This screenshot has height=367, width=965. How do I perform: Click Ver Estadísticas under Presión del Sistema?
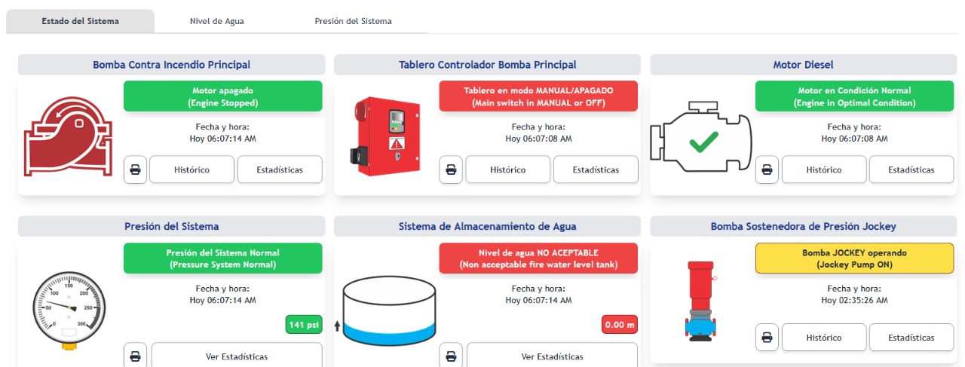(x=236, y=356)
